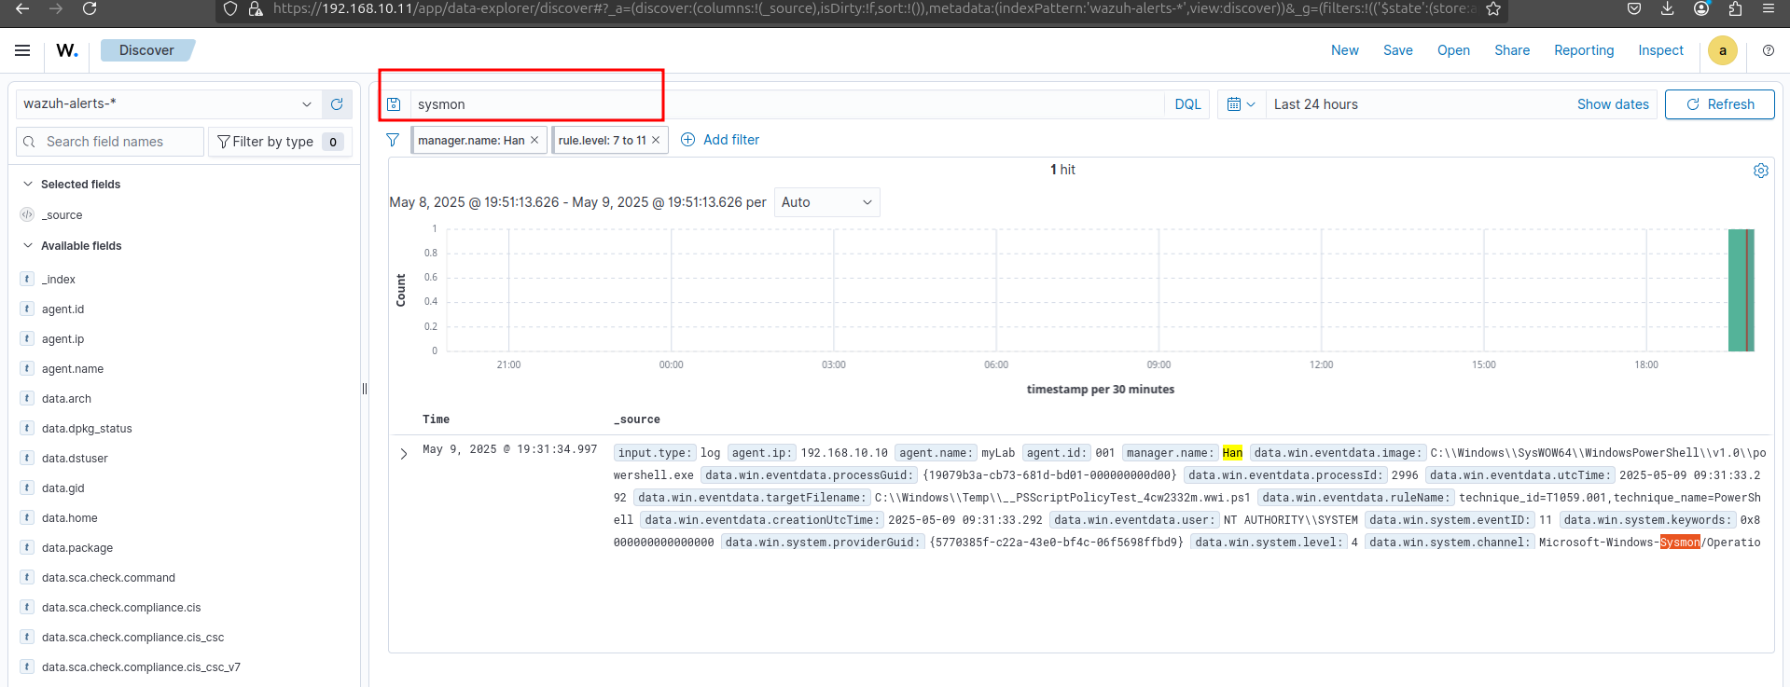Click the Wazuh logo icon
This screenshot has height=687, width=1790.
pyautogui.click(x=67, y=50)
